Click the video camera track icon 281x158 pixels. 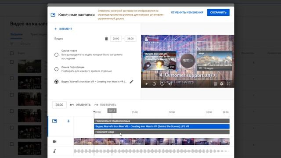point(54,141)
